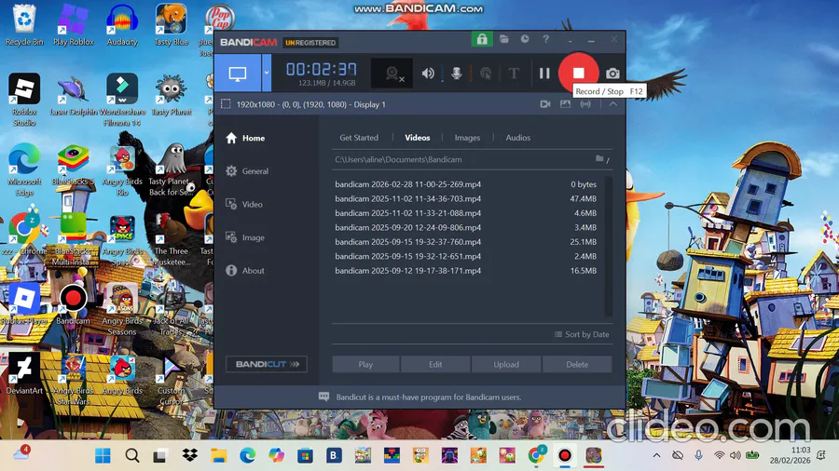Select bandicam 2026-02-28 11-00-25-269.mp4

(x=466, y=184)
